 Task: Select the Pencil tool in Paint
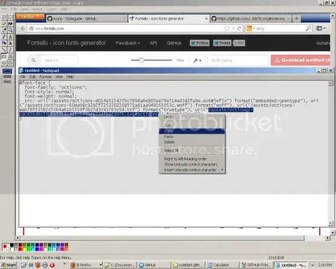click(x=4, y=37)
